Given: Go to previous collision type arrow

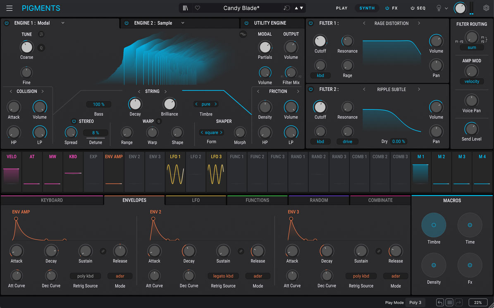Looking at the screenshot, I should tap(11, 92).
